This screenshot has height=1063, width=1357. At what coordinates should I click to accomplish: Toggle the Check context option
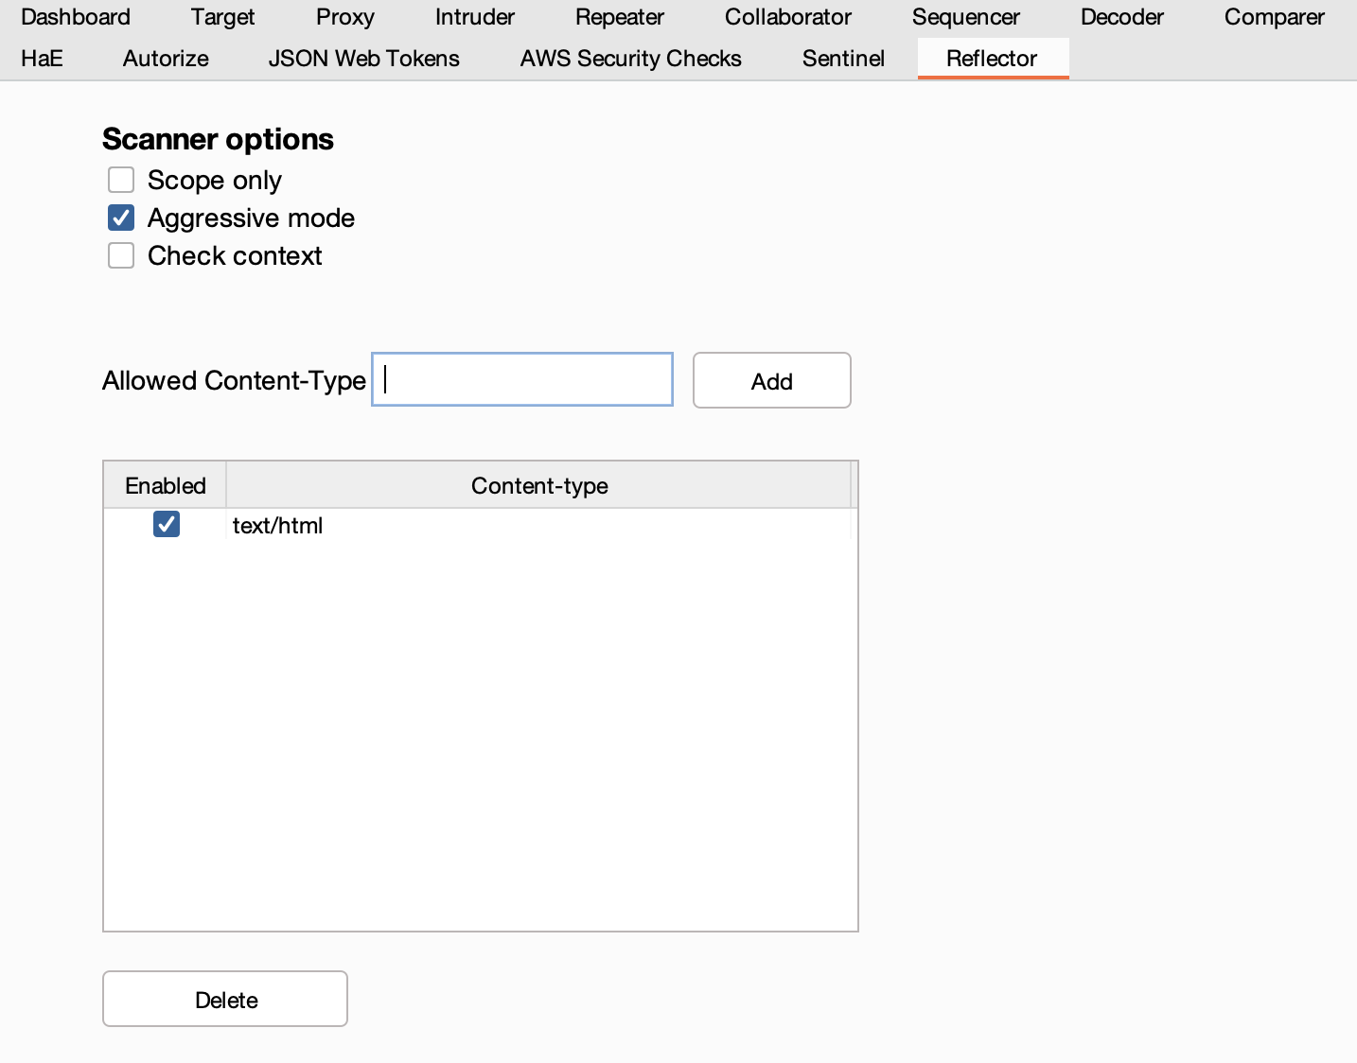121,256
